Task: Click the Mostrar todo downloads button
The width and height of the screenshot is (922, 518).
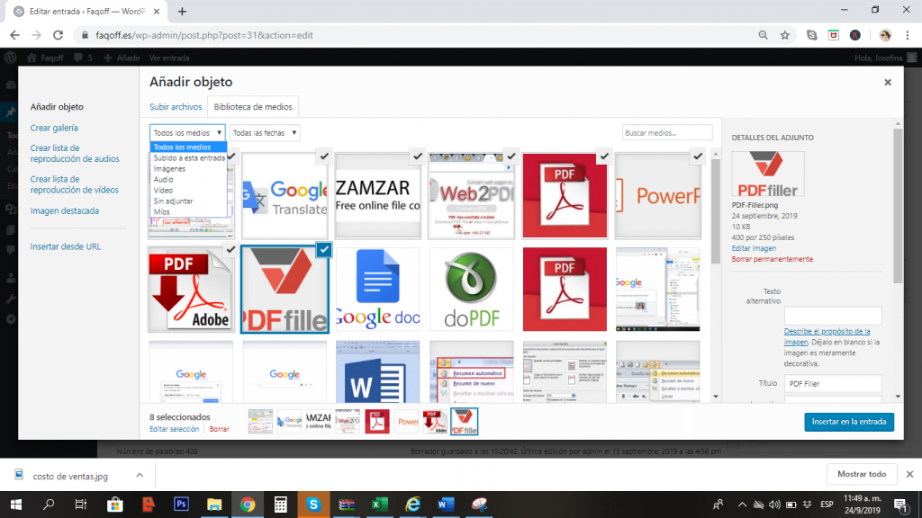Action: (862, 474)
